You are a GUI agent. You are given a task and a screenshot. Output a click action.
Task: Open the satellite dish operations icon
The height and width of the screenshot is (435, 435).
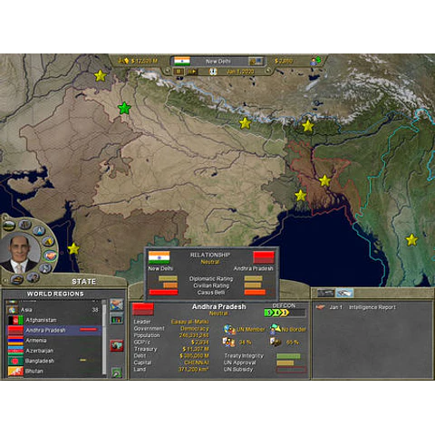(x=45, y=268)
